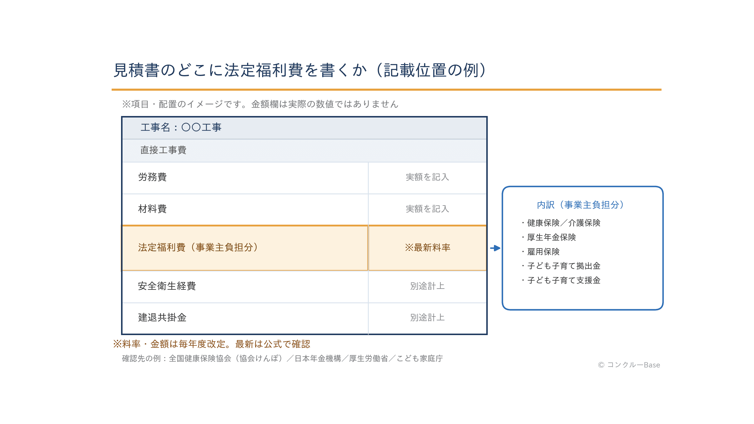Select the 建退共掛金 cell

[245, 318]
